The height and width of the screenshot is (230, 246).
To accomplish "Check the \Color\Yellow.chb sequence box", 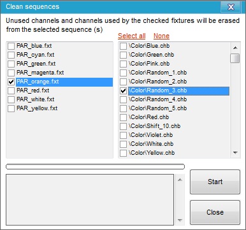I will click(x=123, y=153).
